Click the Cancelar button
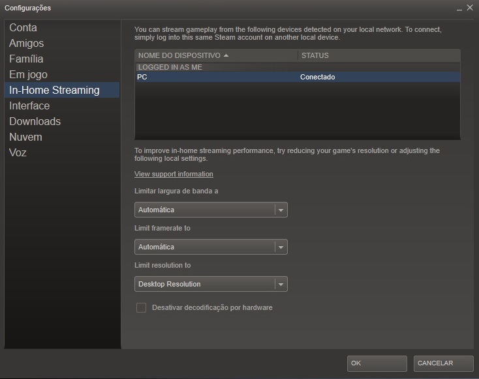 click(x=443, y=363)
